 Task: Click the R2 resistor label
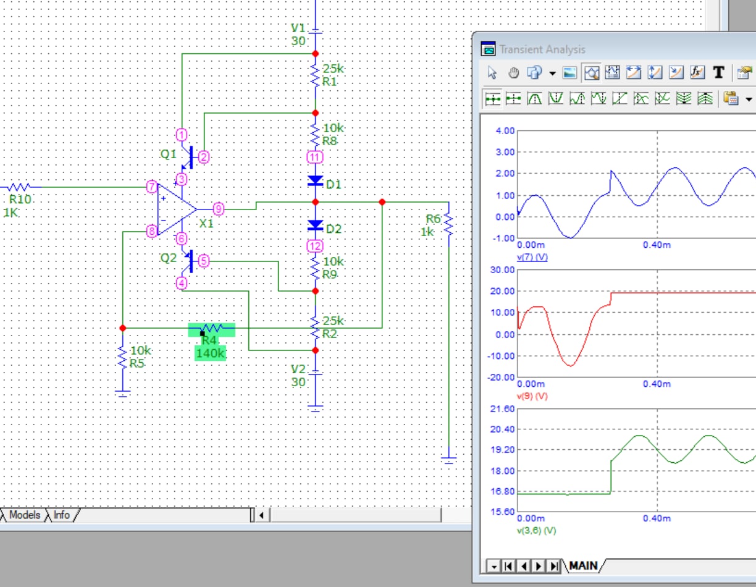coord(330,333)
